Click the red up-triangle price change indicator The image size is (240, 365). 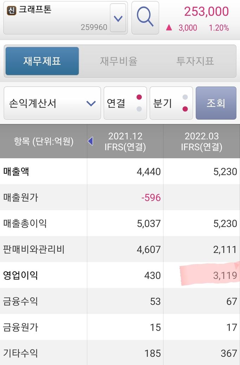(169, 28)
